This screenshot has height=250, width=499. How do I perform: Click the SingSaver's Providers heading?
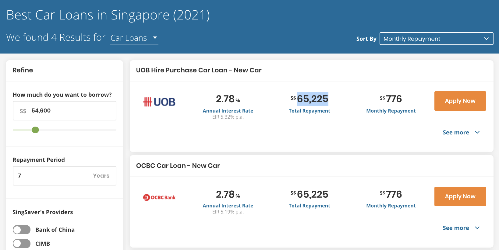[43, 212]
